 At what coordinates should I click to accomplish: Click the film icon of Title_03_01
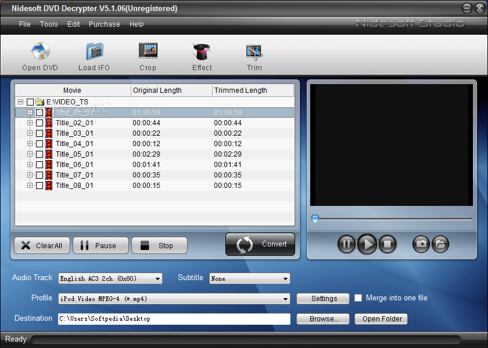pyautogui.click(x=49, y=133)
